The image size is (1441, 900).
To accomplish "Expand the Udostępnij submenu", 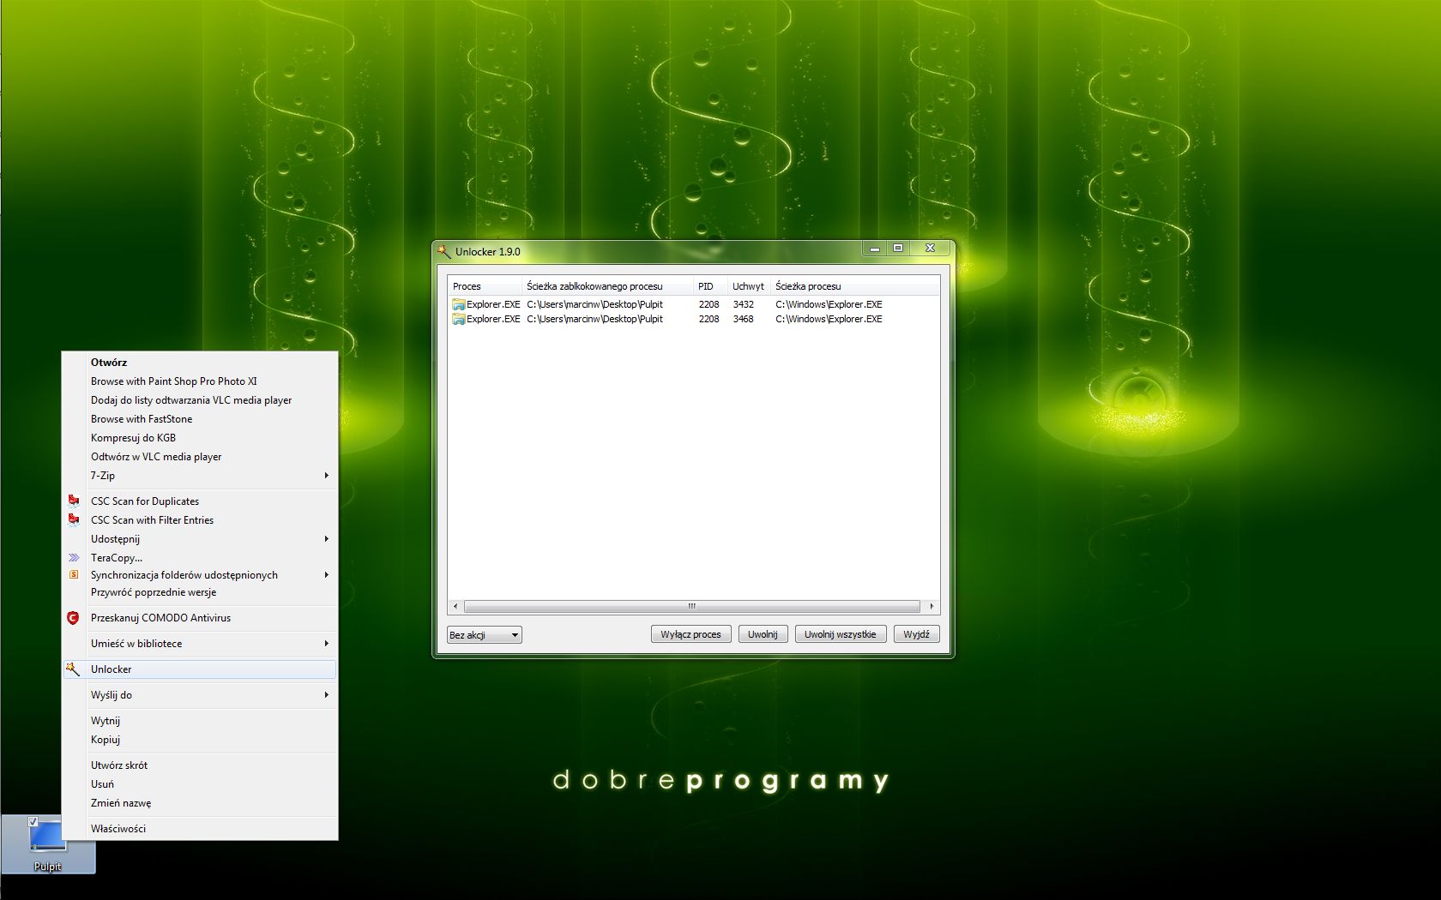I will [327, 539].
